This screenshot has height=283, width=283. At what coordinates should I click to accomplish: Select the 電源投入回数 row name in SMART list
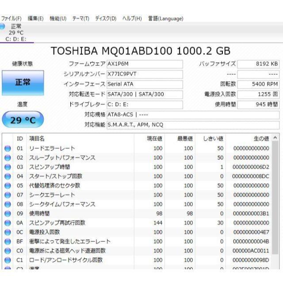coord(44,232)
